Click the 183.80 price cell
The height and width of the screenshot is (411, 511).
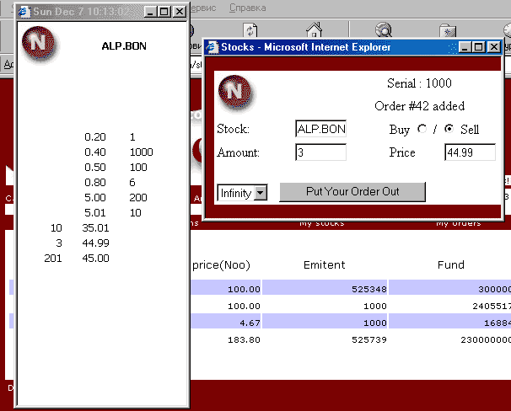point(244,339)
